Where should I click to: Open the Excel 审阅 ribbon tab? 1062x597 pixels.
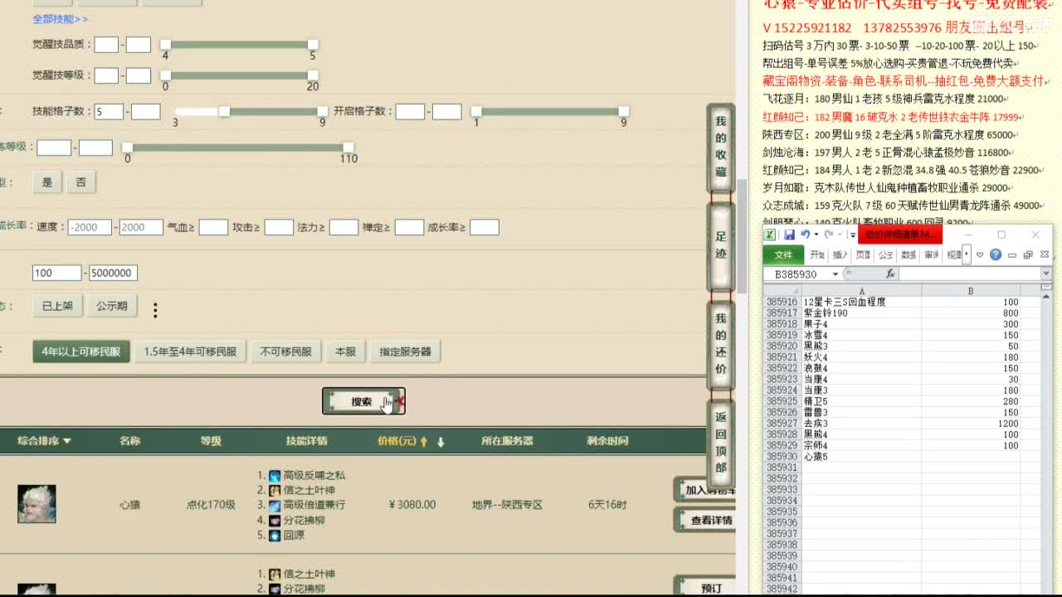point(932,255)
